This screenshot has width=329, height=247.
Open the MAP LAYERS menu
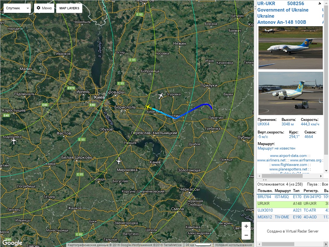tap(69, 8)
